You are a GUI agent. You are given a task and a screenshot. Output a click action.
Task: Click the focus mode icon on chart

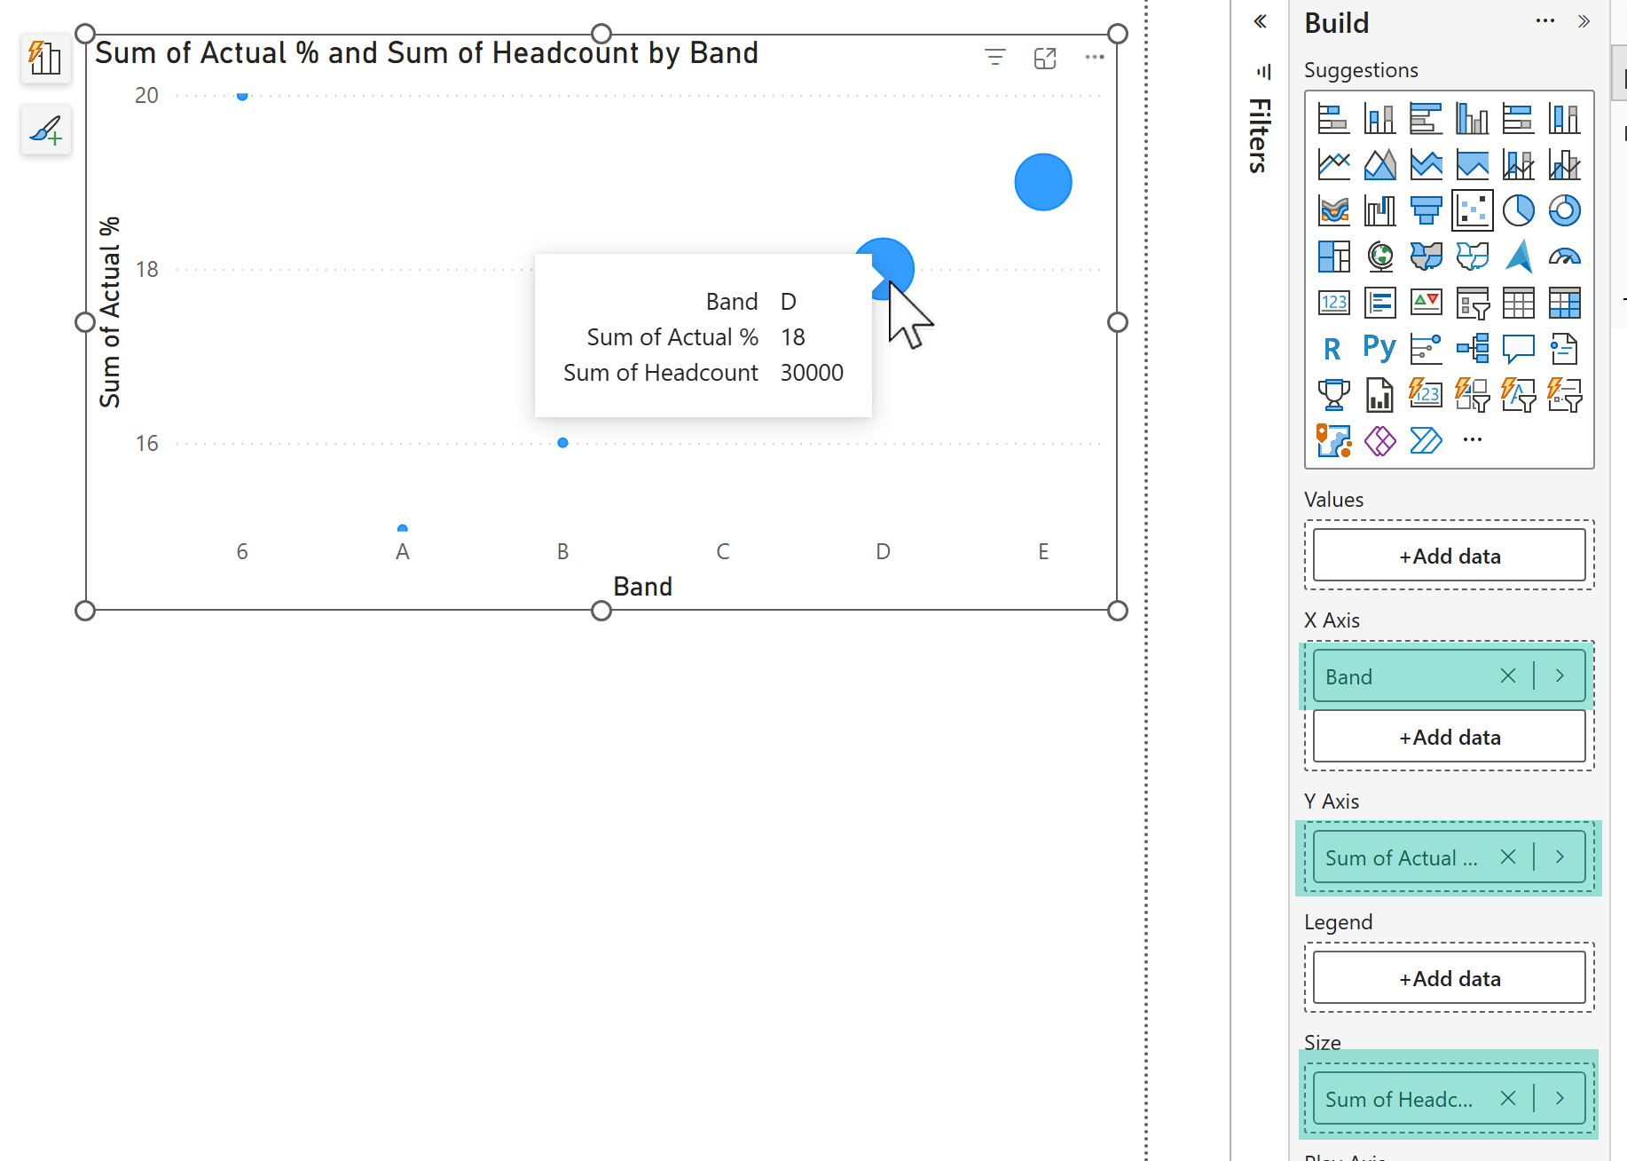pyautogui.click(x=1045, y=58)
